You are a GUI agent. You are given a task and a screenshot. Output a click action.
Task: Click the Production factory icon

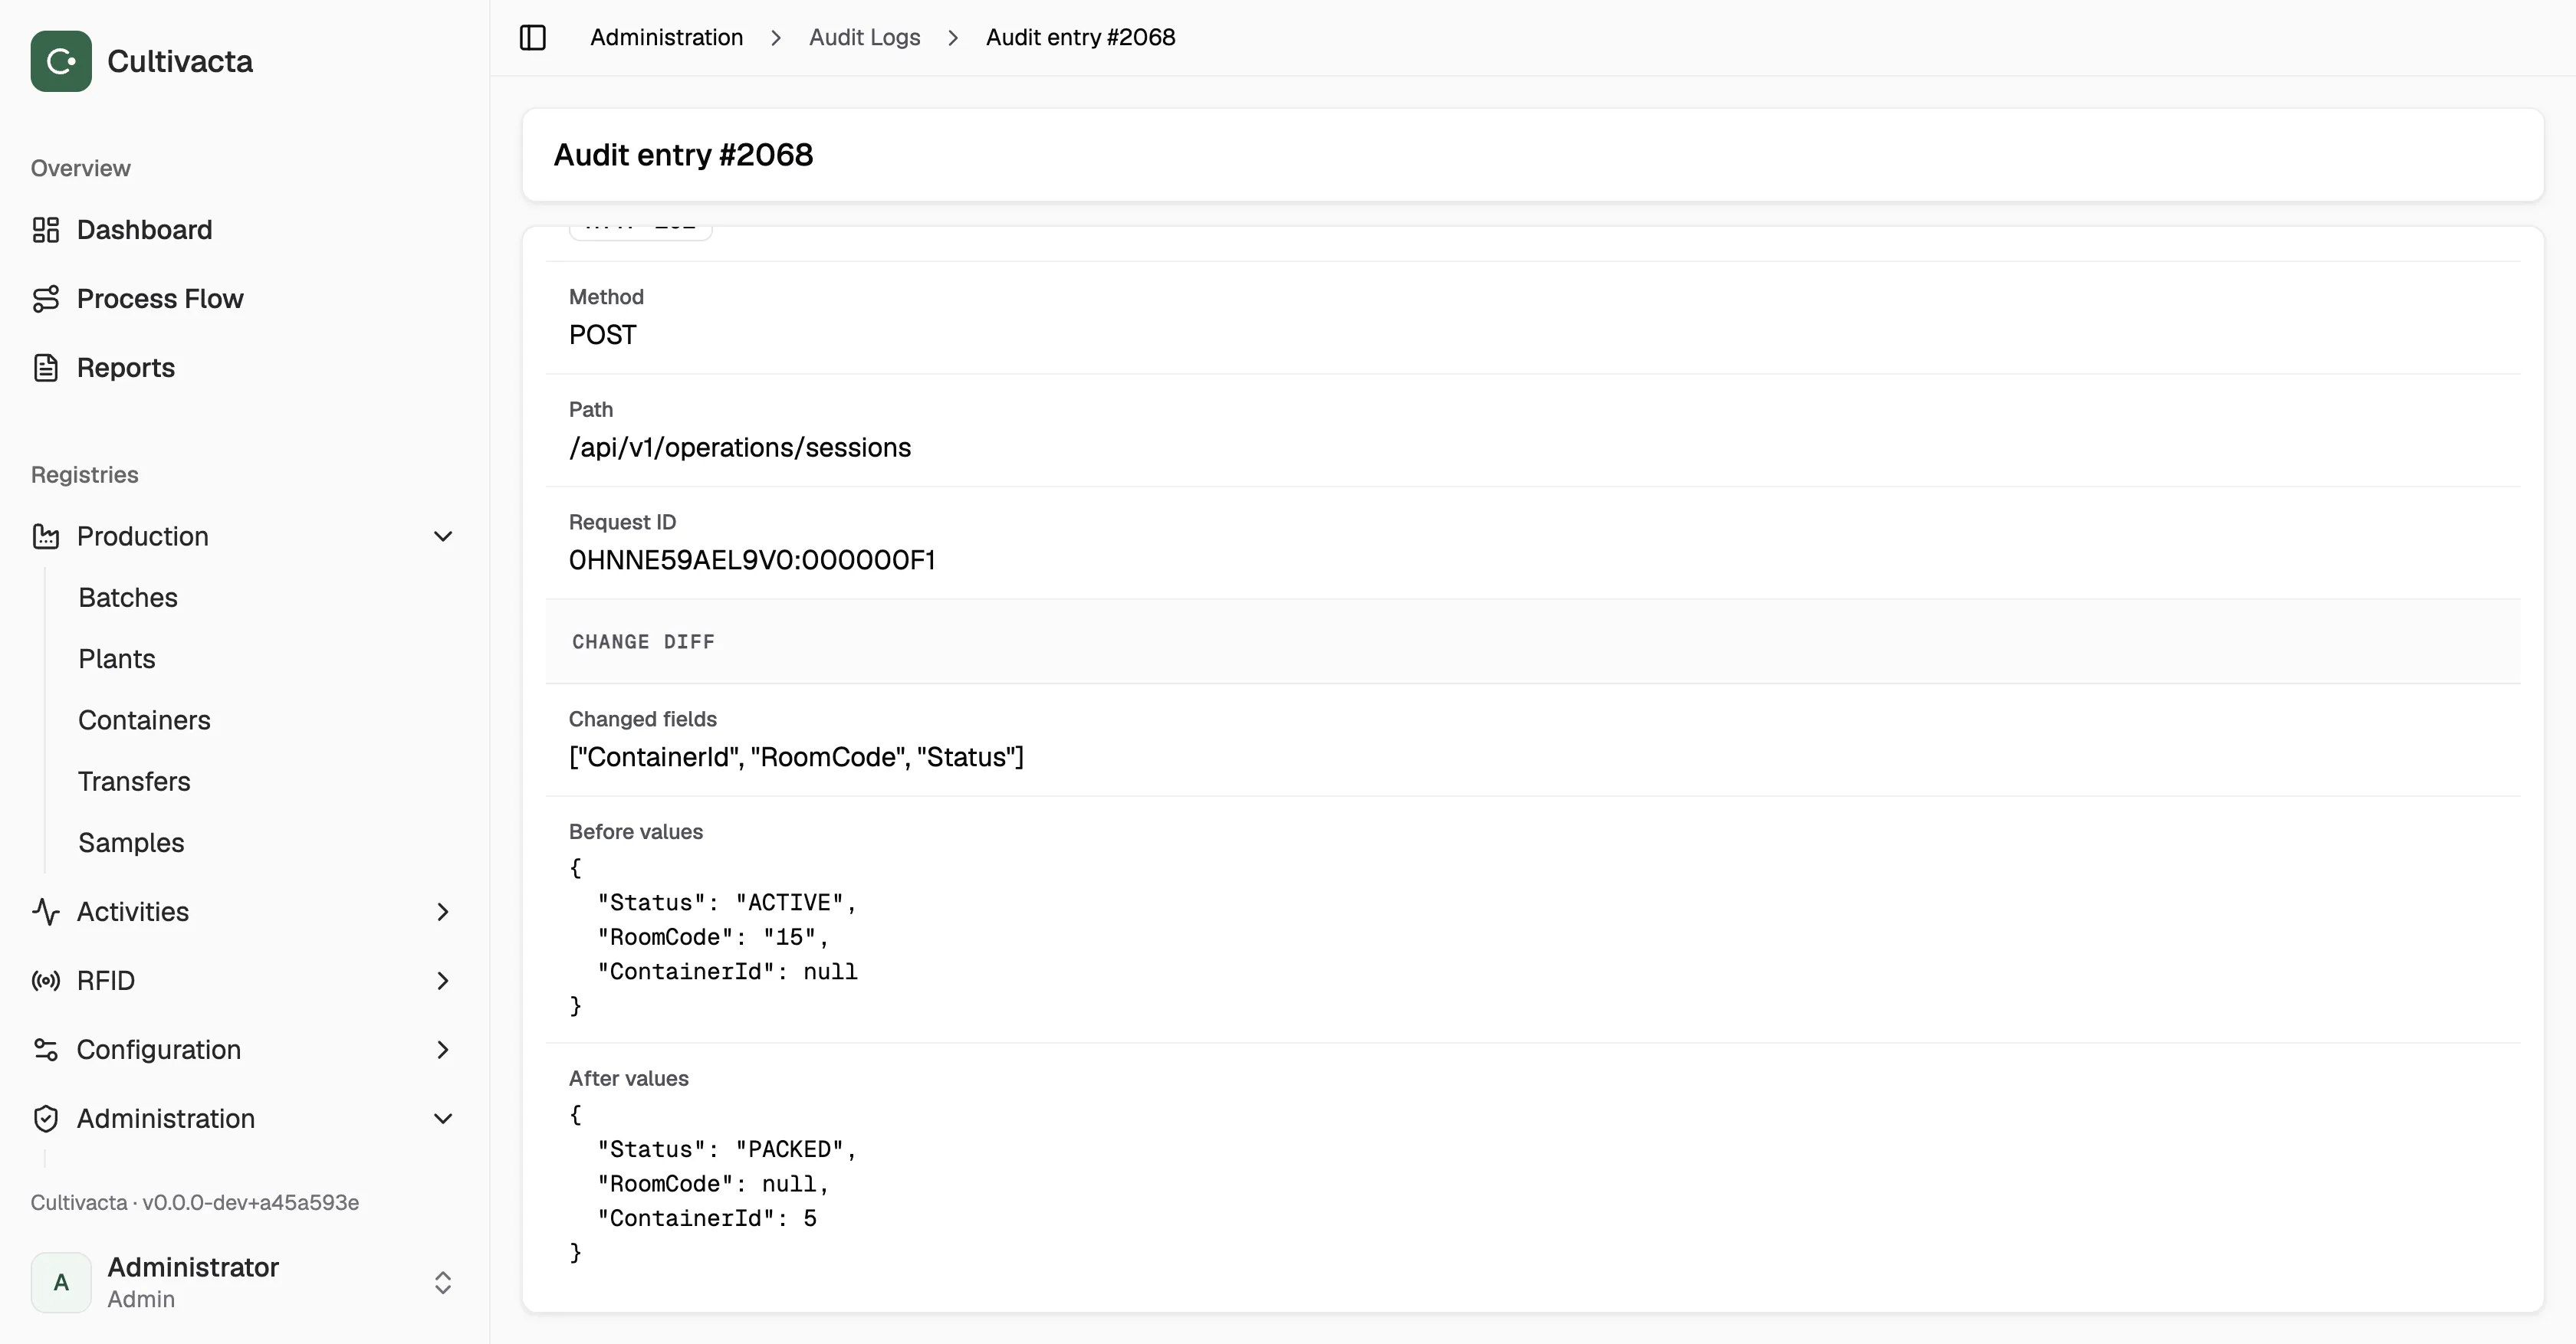pyautogui.click(x=46, y=536)
